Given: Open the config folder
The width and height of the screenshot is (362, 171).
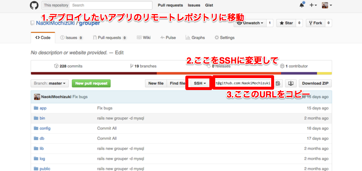Looking at the screenshot, I should click(x=45, y=128).
